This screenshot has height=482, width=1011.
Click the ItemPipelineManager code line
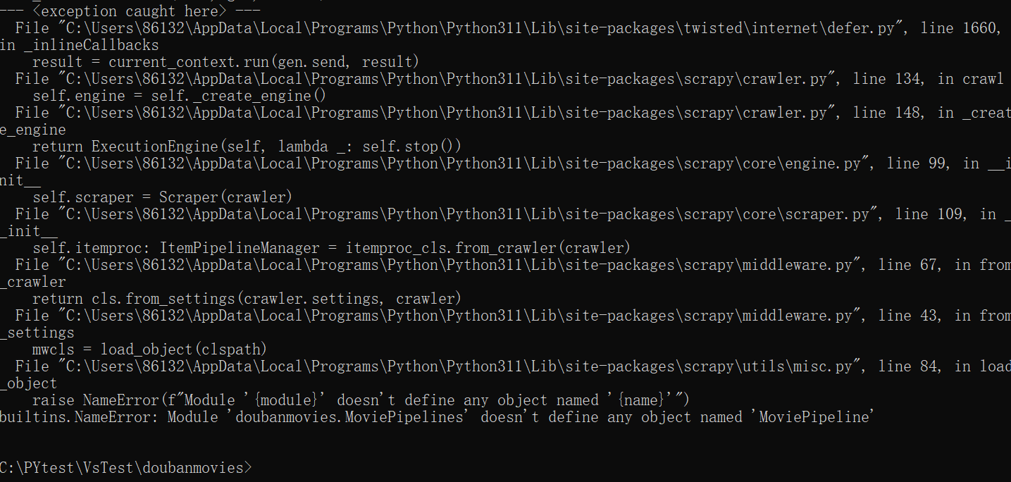[x=331, y=248]
